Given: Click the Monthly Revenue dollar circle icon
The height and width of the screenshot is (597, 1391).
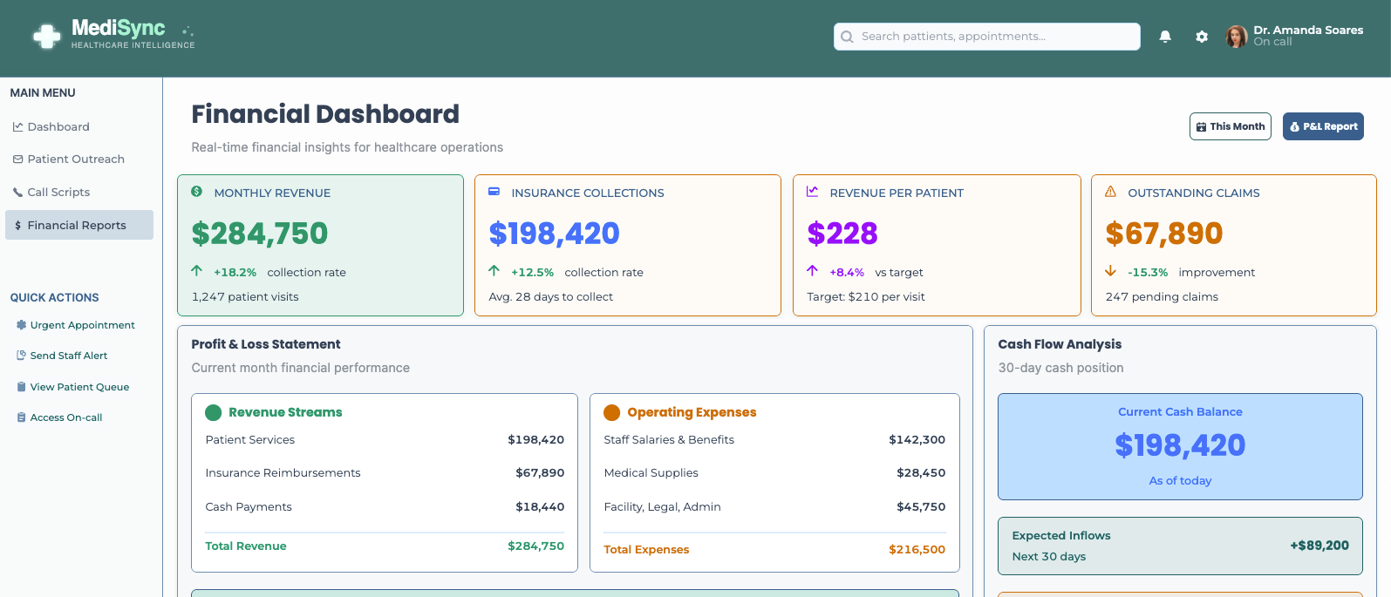Looking at the screenshot, I should pyautogui.click(x=197, y=191).
